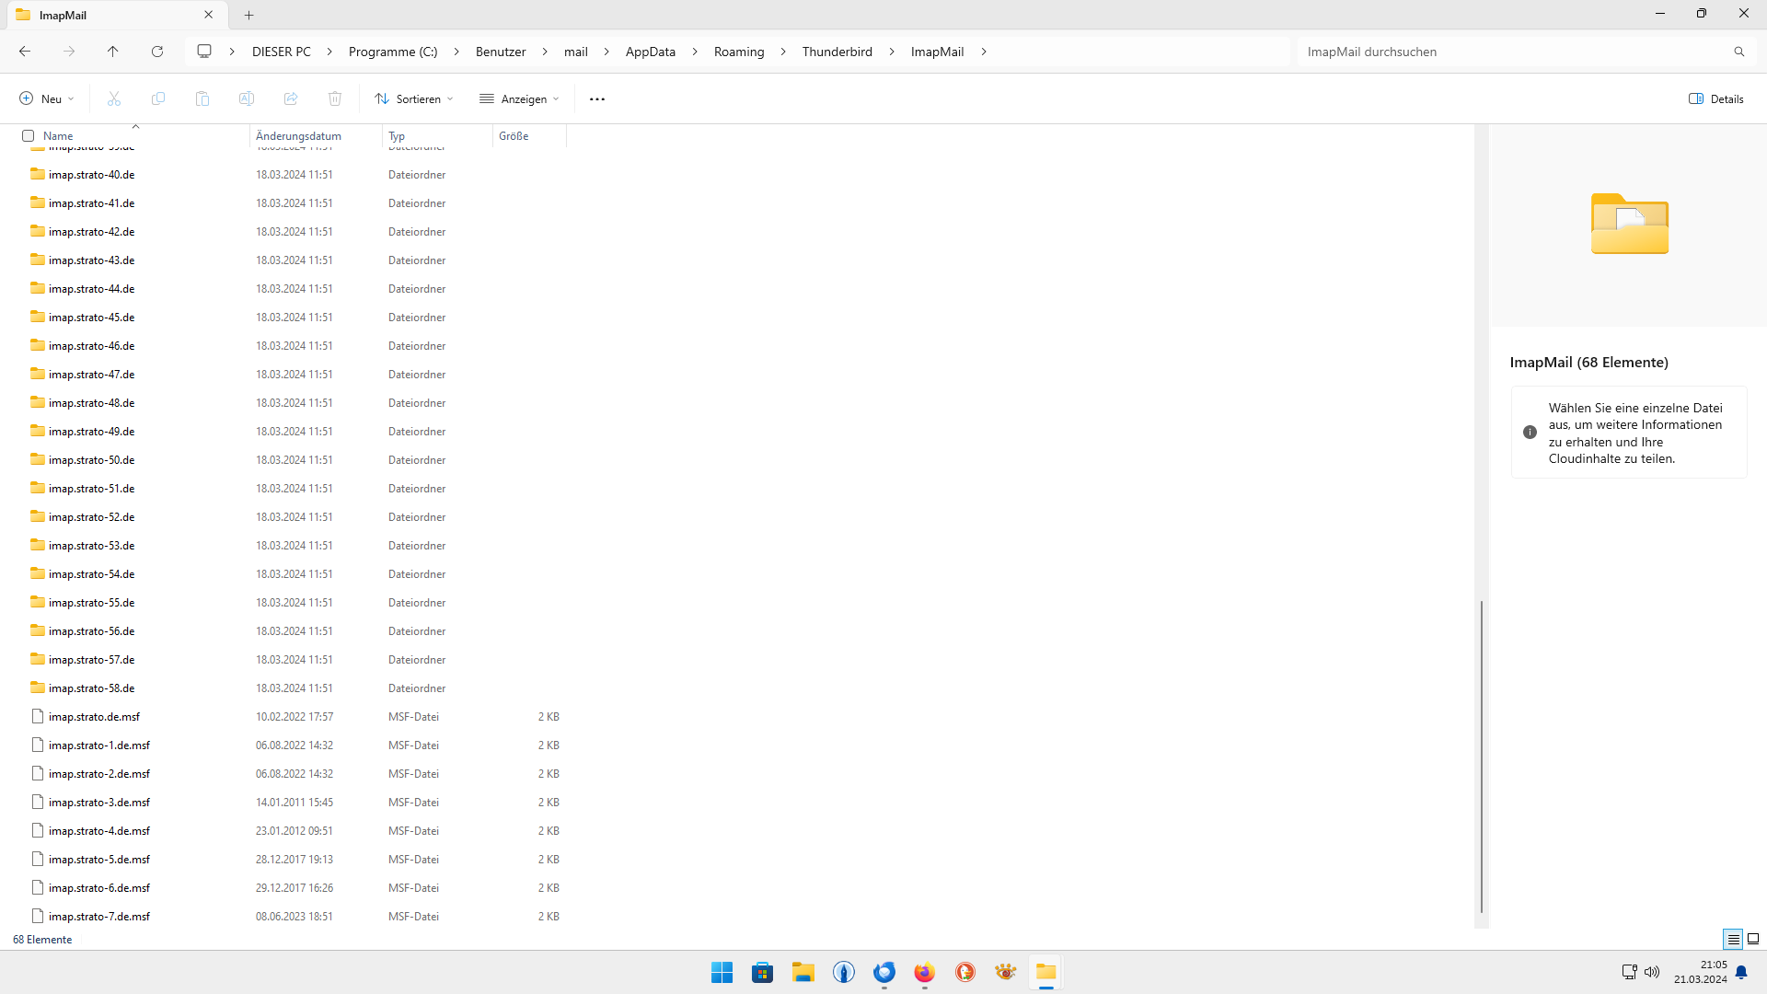Click the Share toolbar icon
The image size is (1767, 994).
[x=291, y=98]
